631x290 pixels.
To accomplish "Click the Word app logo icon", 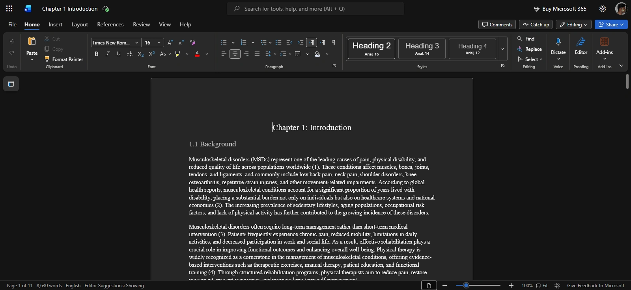I will (x=28, y=9).
